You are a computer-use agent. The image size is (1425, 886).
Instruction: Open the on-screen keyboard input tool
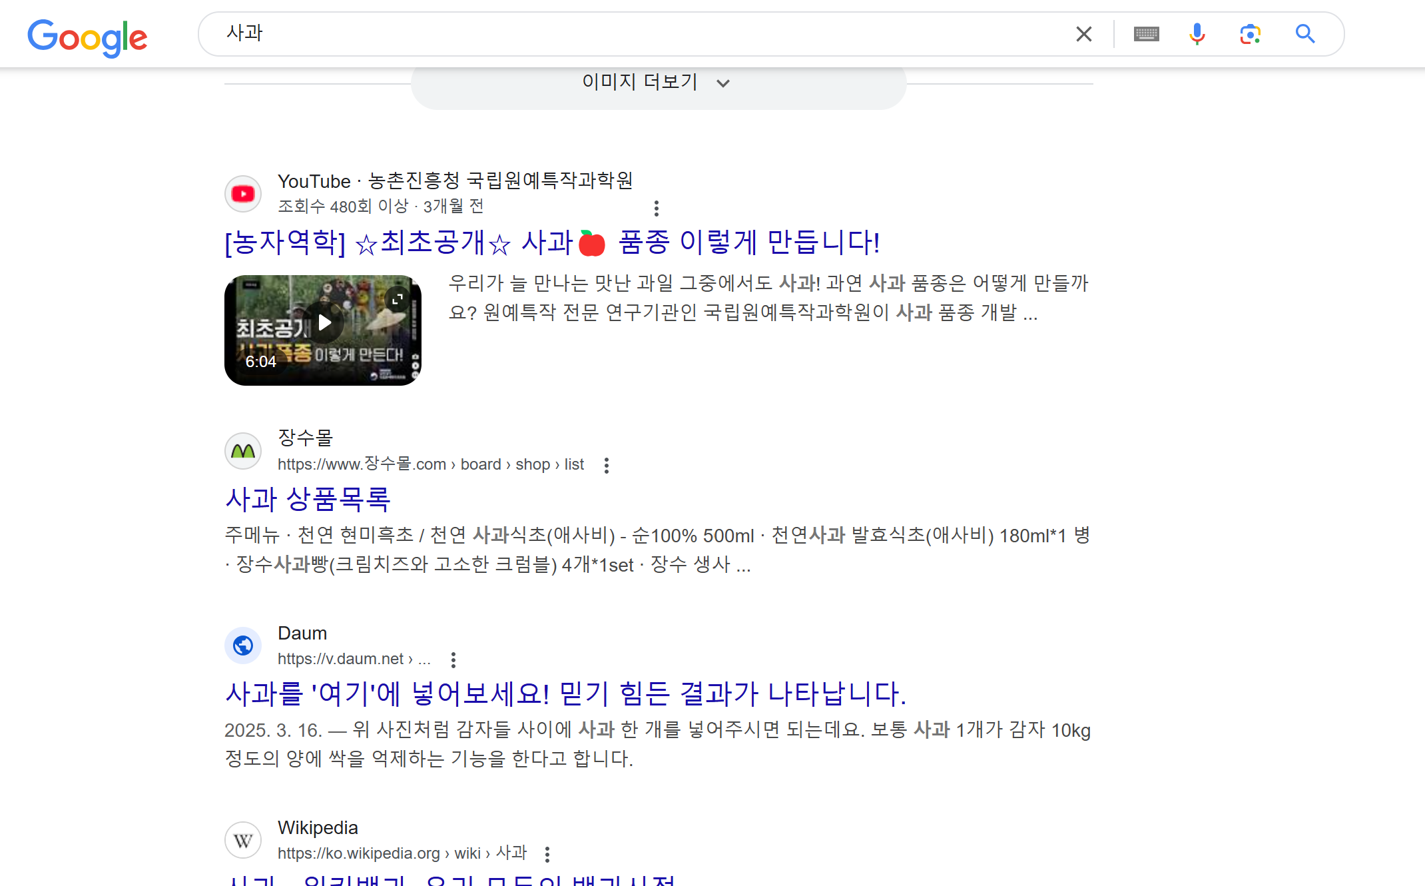(x=1146, y=34)
